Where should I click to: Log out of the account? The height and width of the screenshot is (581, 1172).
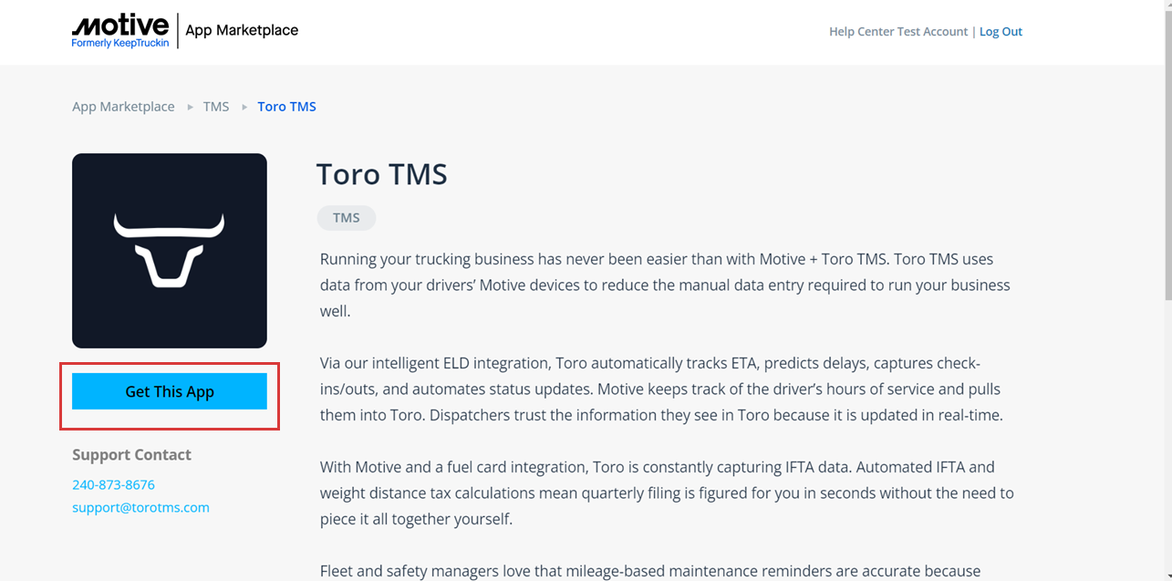point(1001,32)
